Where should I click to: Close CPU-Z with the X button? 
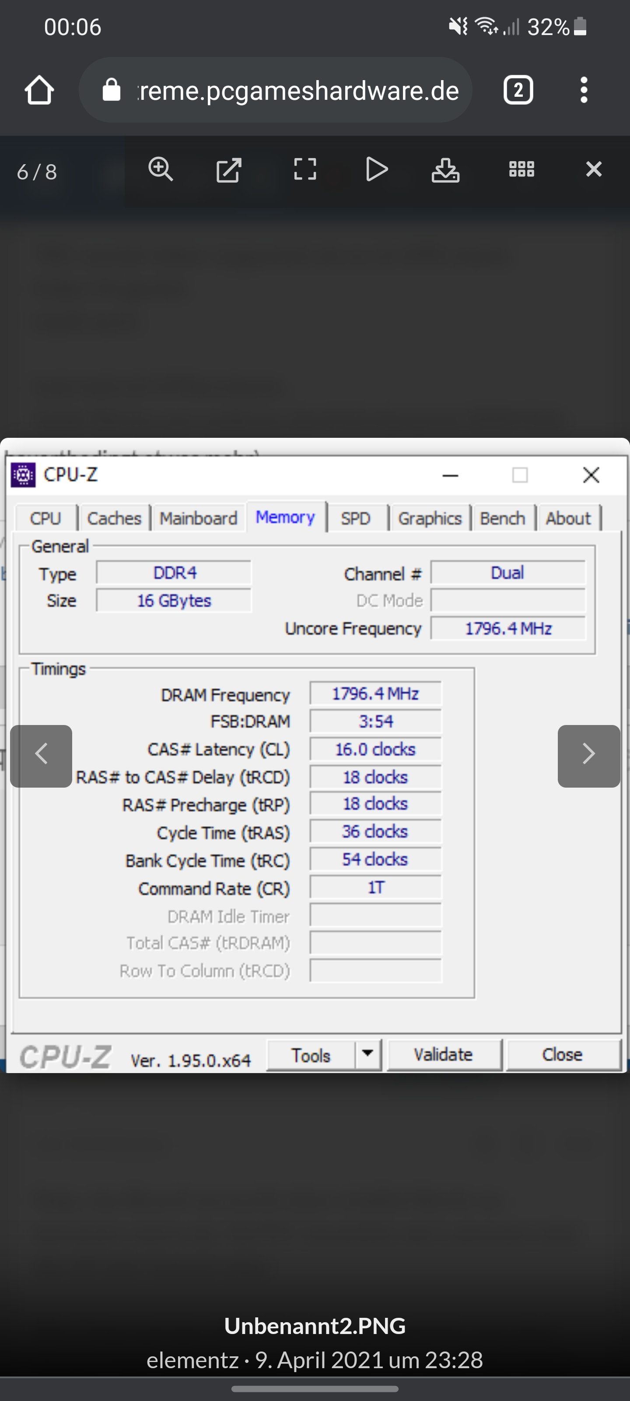(591, 475)
